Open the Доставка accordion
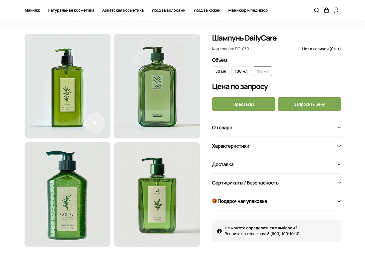 (x=276, y=164)
